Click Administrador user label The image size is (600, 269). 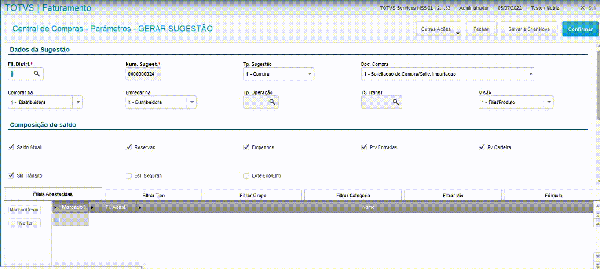(474, 8)
